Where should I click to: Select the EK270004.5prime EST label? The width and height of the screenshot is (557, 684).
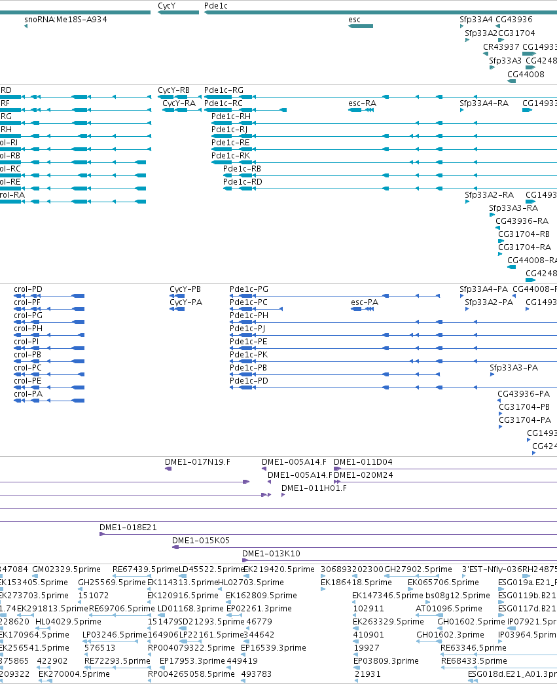74,674
